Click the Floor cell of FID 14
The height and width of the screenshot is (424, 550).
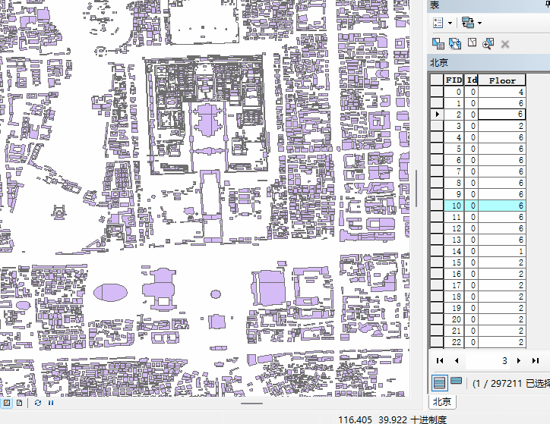pyautogui.click(x=502, y=251)
